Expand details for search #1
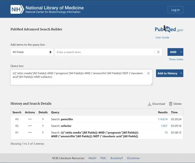This screenshot has width=195, height=163. pos(43,132)
